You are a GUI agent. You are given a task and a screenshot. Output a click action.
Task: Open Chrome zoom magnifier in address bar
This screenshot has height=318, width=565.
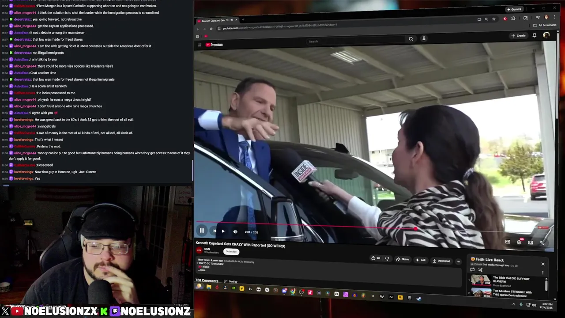pyautogui.click(x=486, y=19)
